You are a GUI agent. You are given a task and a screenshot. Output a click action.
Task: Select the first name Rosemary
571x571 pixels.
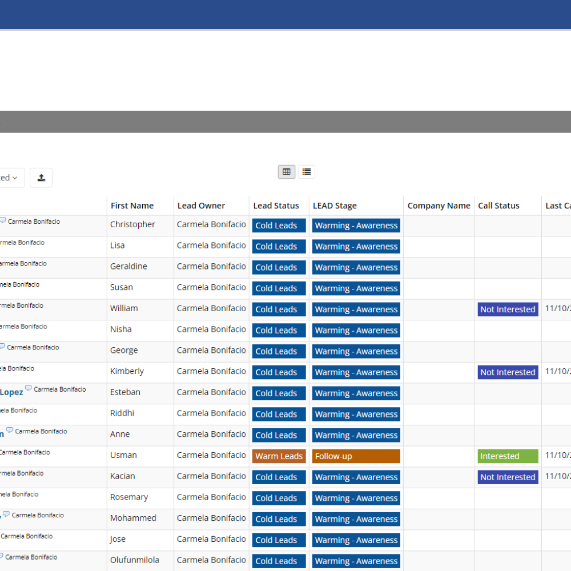pos(129,497)
